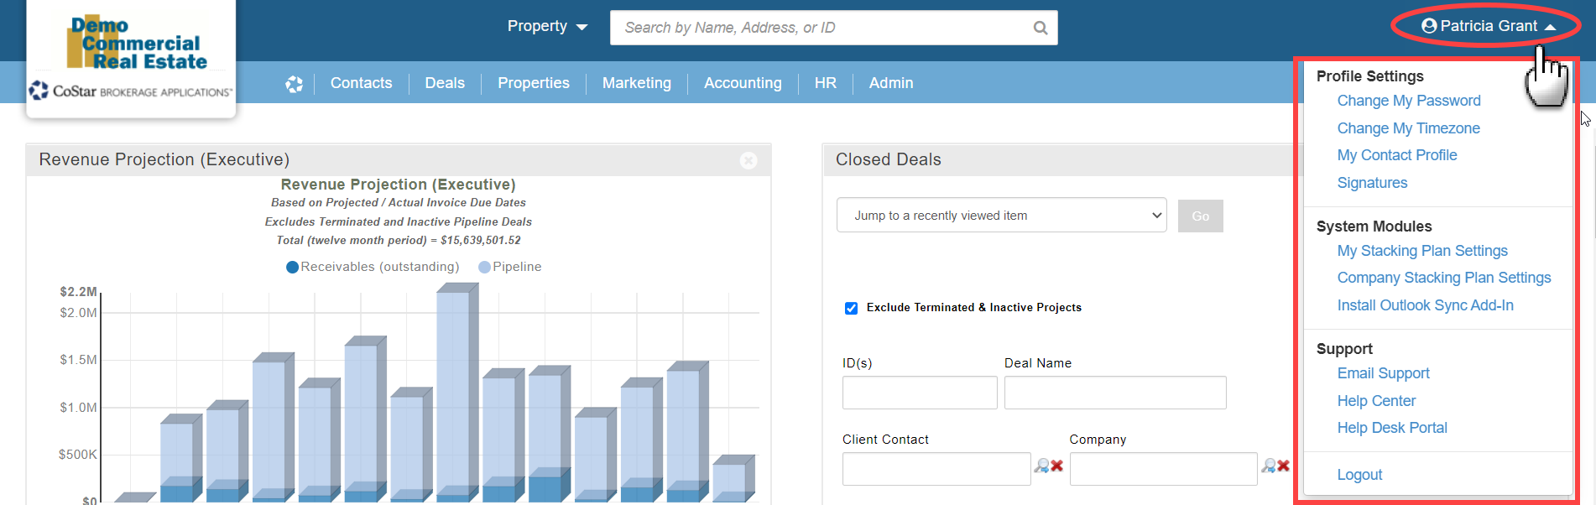Click the Company lookup icon
Image resolution: width=1596 pixels, height=505 pixels.
pyautogui.click(x=1269, y=466)
